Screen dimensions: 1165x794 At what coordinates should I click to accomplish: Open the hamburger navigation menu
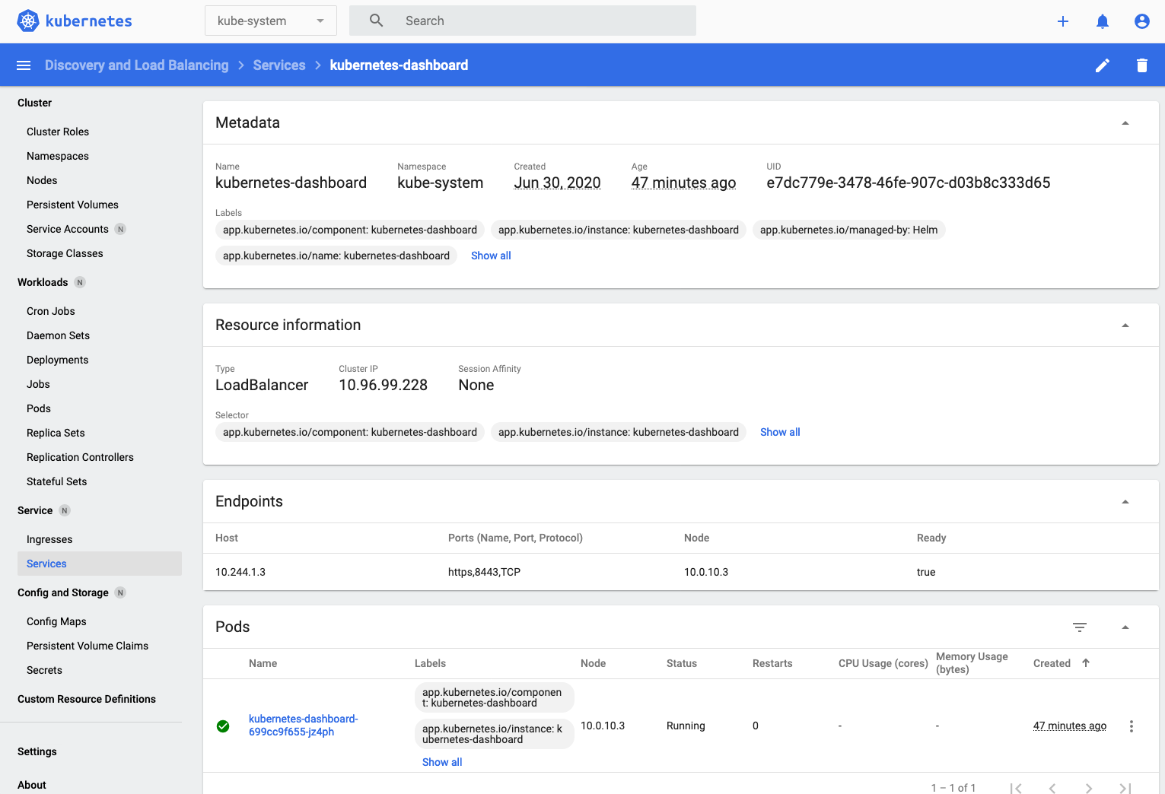(24, 65)
